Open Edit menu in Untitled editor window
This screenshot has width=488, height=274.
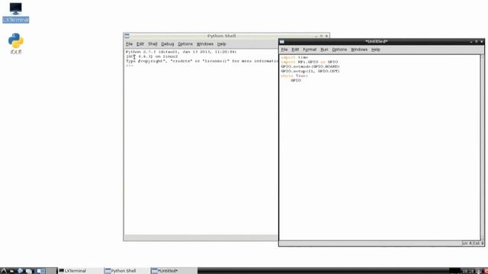pyautogui.click(x=295, y=49)
